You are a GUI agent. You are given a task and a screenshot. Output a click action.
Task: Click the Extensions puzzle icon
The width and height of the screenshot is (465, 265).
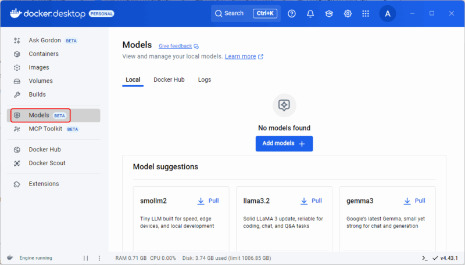pyautogui.click(x=17, y=184)
